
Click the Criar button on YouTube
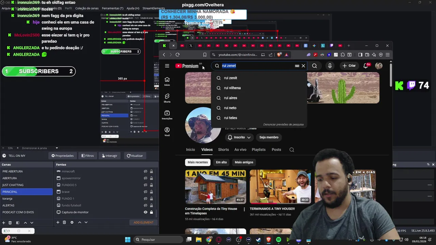(x=349, y=66)
